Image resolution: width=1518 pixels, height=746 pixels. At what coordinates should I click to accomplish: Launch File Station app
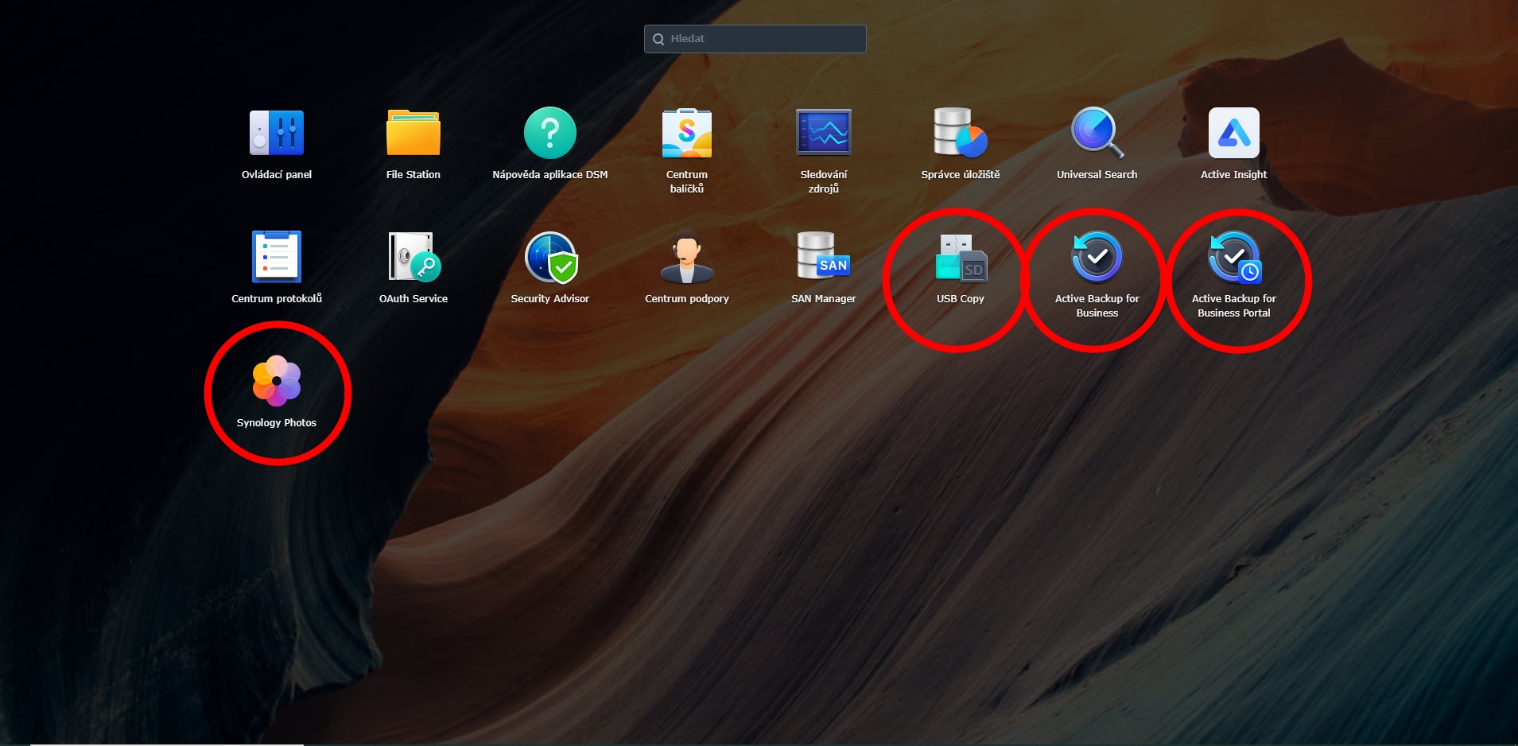click(x=413, y=134)
